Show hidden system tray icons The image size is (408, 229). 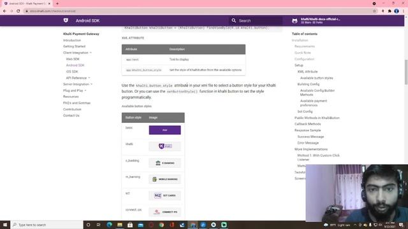tap(355, 225)
